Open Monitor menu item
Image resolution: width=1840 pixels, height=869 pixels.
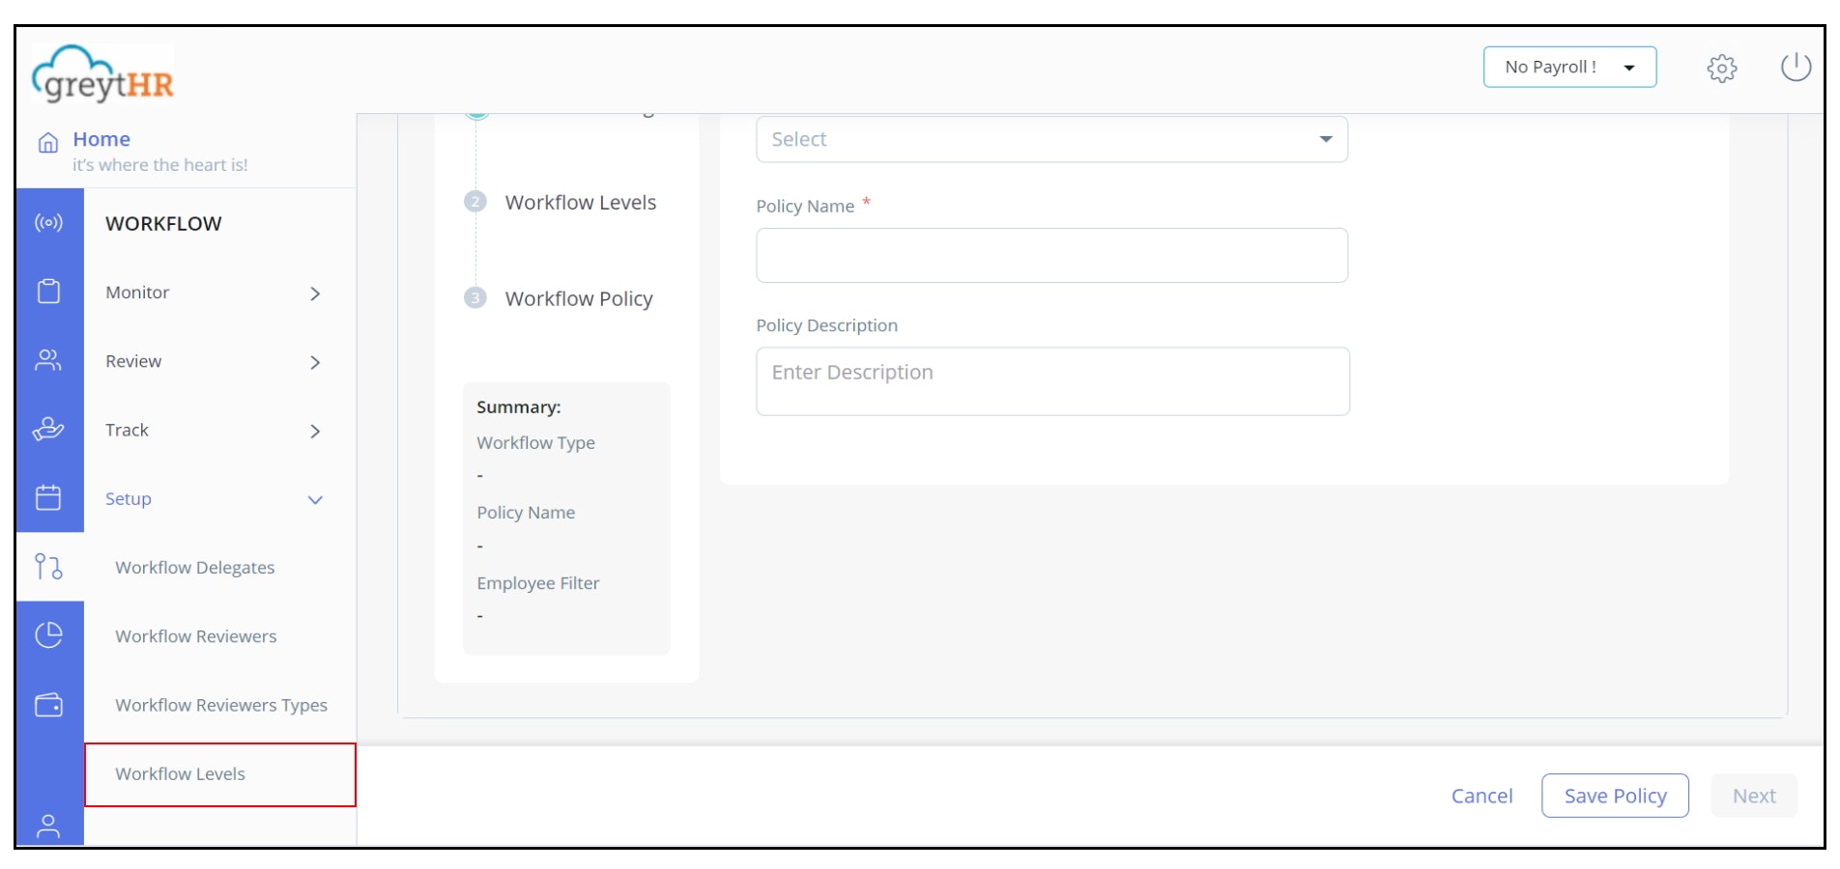(x=137, y=292)
